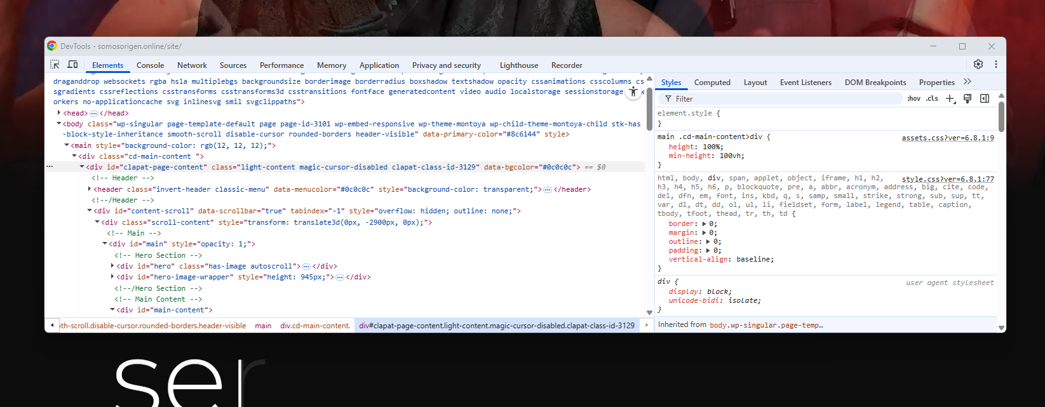This screenshot has height=407, width=1045.
Task: Open DevTools settings gear
Action: [x=978, y=64]
